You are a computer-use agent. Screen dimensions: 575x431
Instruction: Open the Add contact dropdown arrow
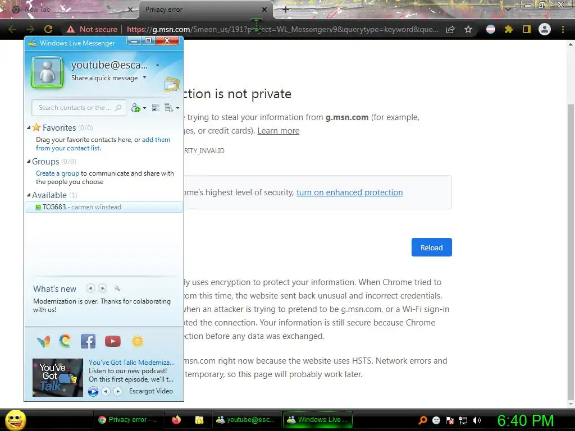click(x=144, y=108)
